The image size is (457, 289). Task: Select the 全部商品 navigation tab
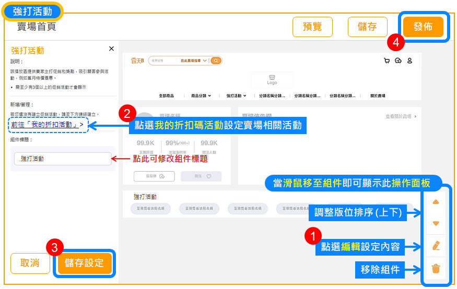pyautogui.click(x=168, y=96)
